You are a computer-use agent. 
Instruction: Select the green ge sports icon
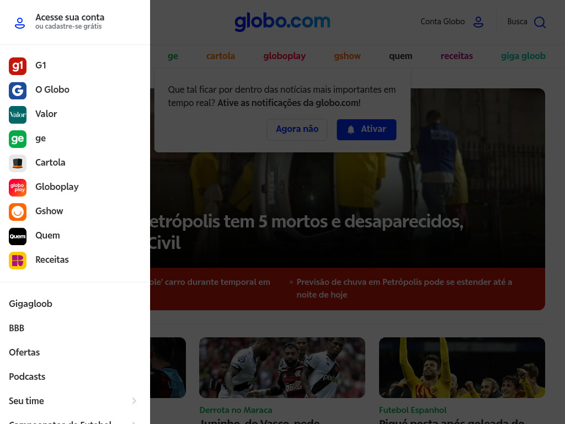[18, 139]
